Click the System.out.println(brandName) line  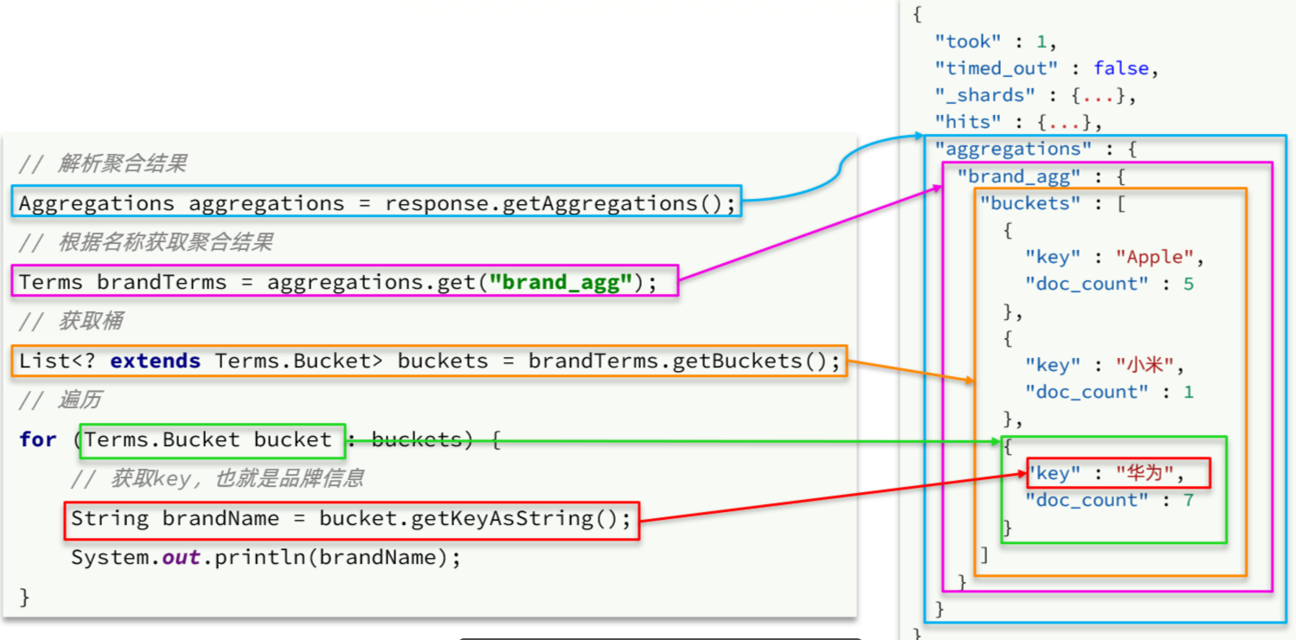click(x=266, y=557)
